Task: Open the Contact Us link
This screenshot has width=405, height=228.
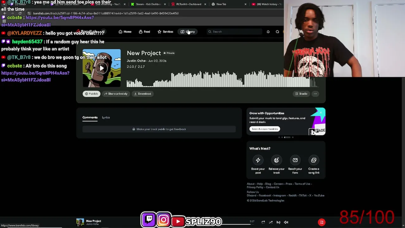Action: click(272, 187)
